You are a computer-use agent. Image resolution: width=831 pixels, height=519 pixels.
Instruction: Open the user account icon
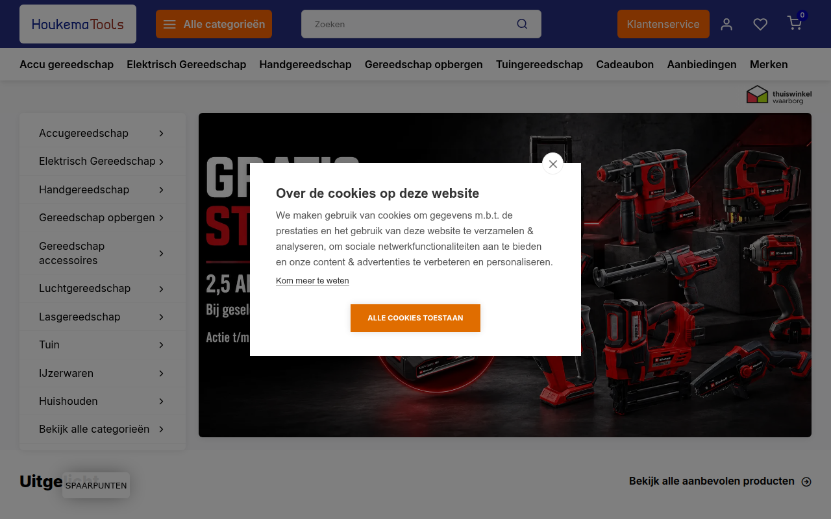pyautogui.click(x=726, y=24)
